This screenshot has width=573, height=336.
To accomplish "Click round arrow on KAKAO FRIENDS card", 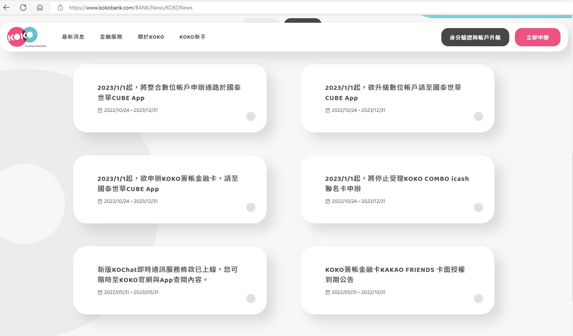I will (x=479, y=298).
